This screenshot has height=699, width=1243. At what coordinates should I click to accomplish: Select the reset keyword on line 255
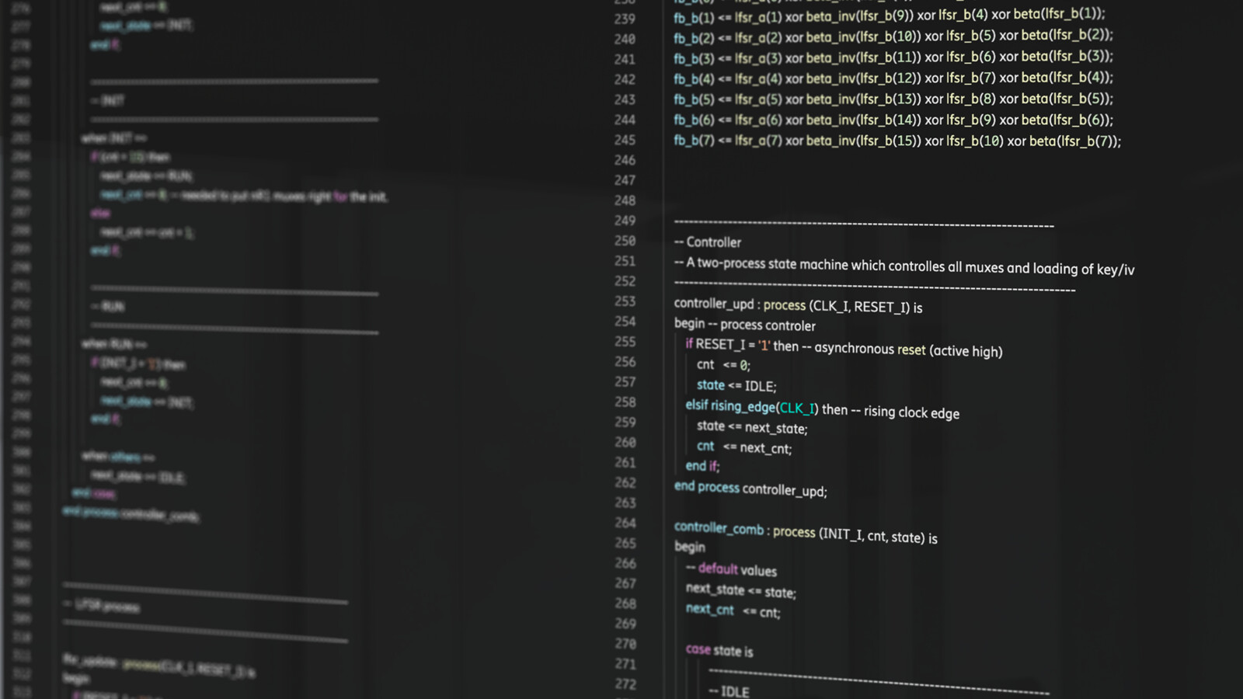pyautogui.click(x=911, y=350)
